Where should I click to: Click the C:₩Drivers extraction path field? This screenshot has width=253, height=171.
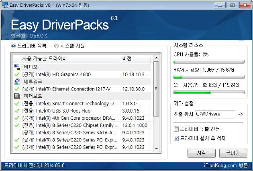(x=215, y=114)
